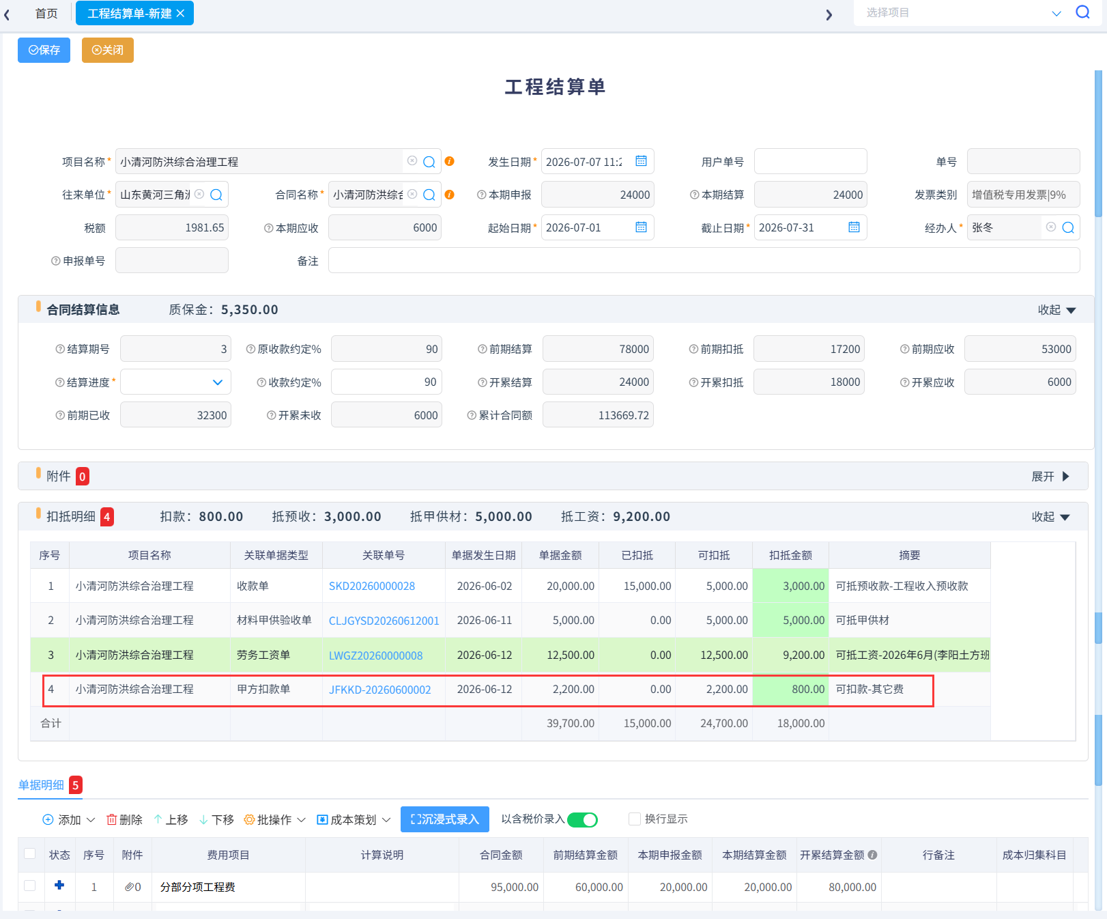
Task: Click the search icon in 项目名称 field
Action: tap(429, 162)
